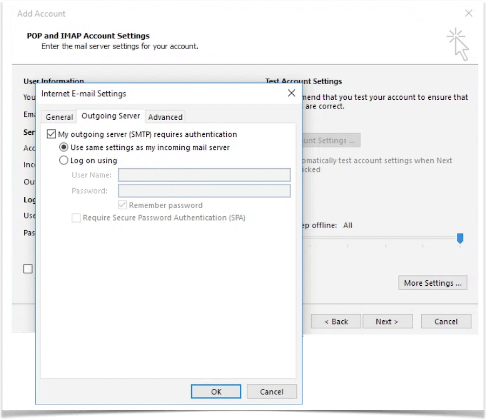Click the mail to keep offline slider handle

(460, 238)
